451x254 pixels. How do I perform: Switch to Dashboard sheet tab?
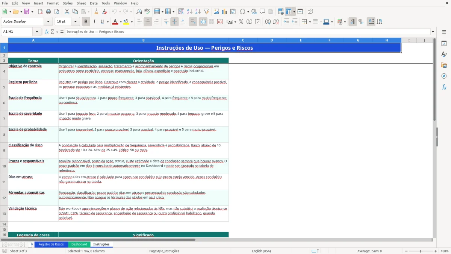tap(79, 244)
